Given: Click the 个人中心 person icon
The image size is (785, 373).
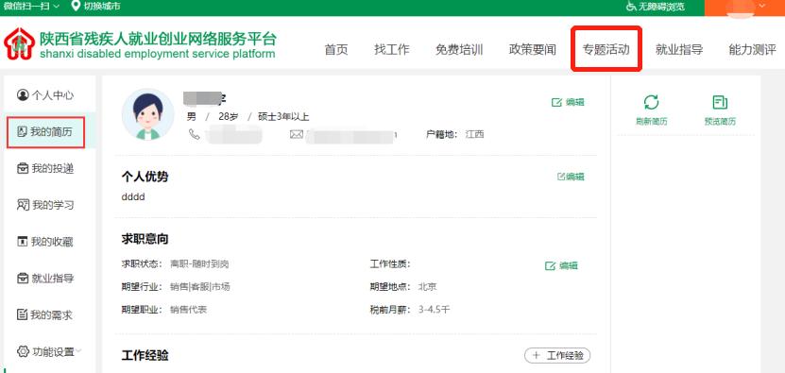Looking at the screenshot, I should point(23,94).
